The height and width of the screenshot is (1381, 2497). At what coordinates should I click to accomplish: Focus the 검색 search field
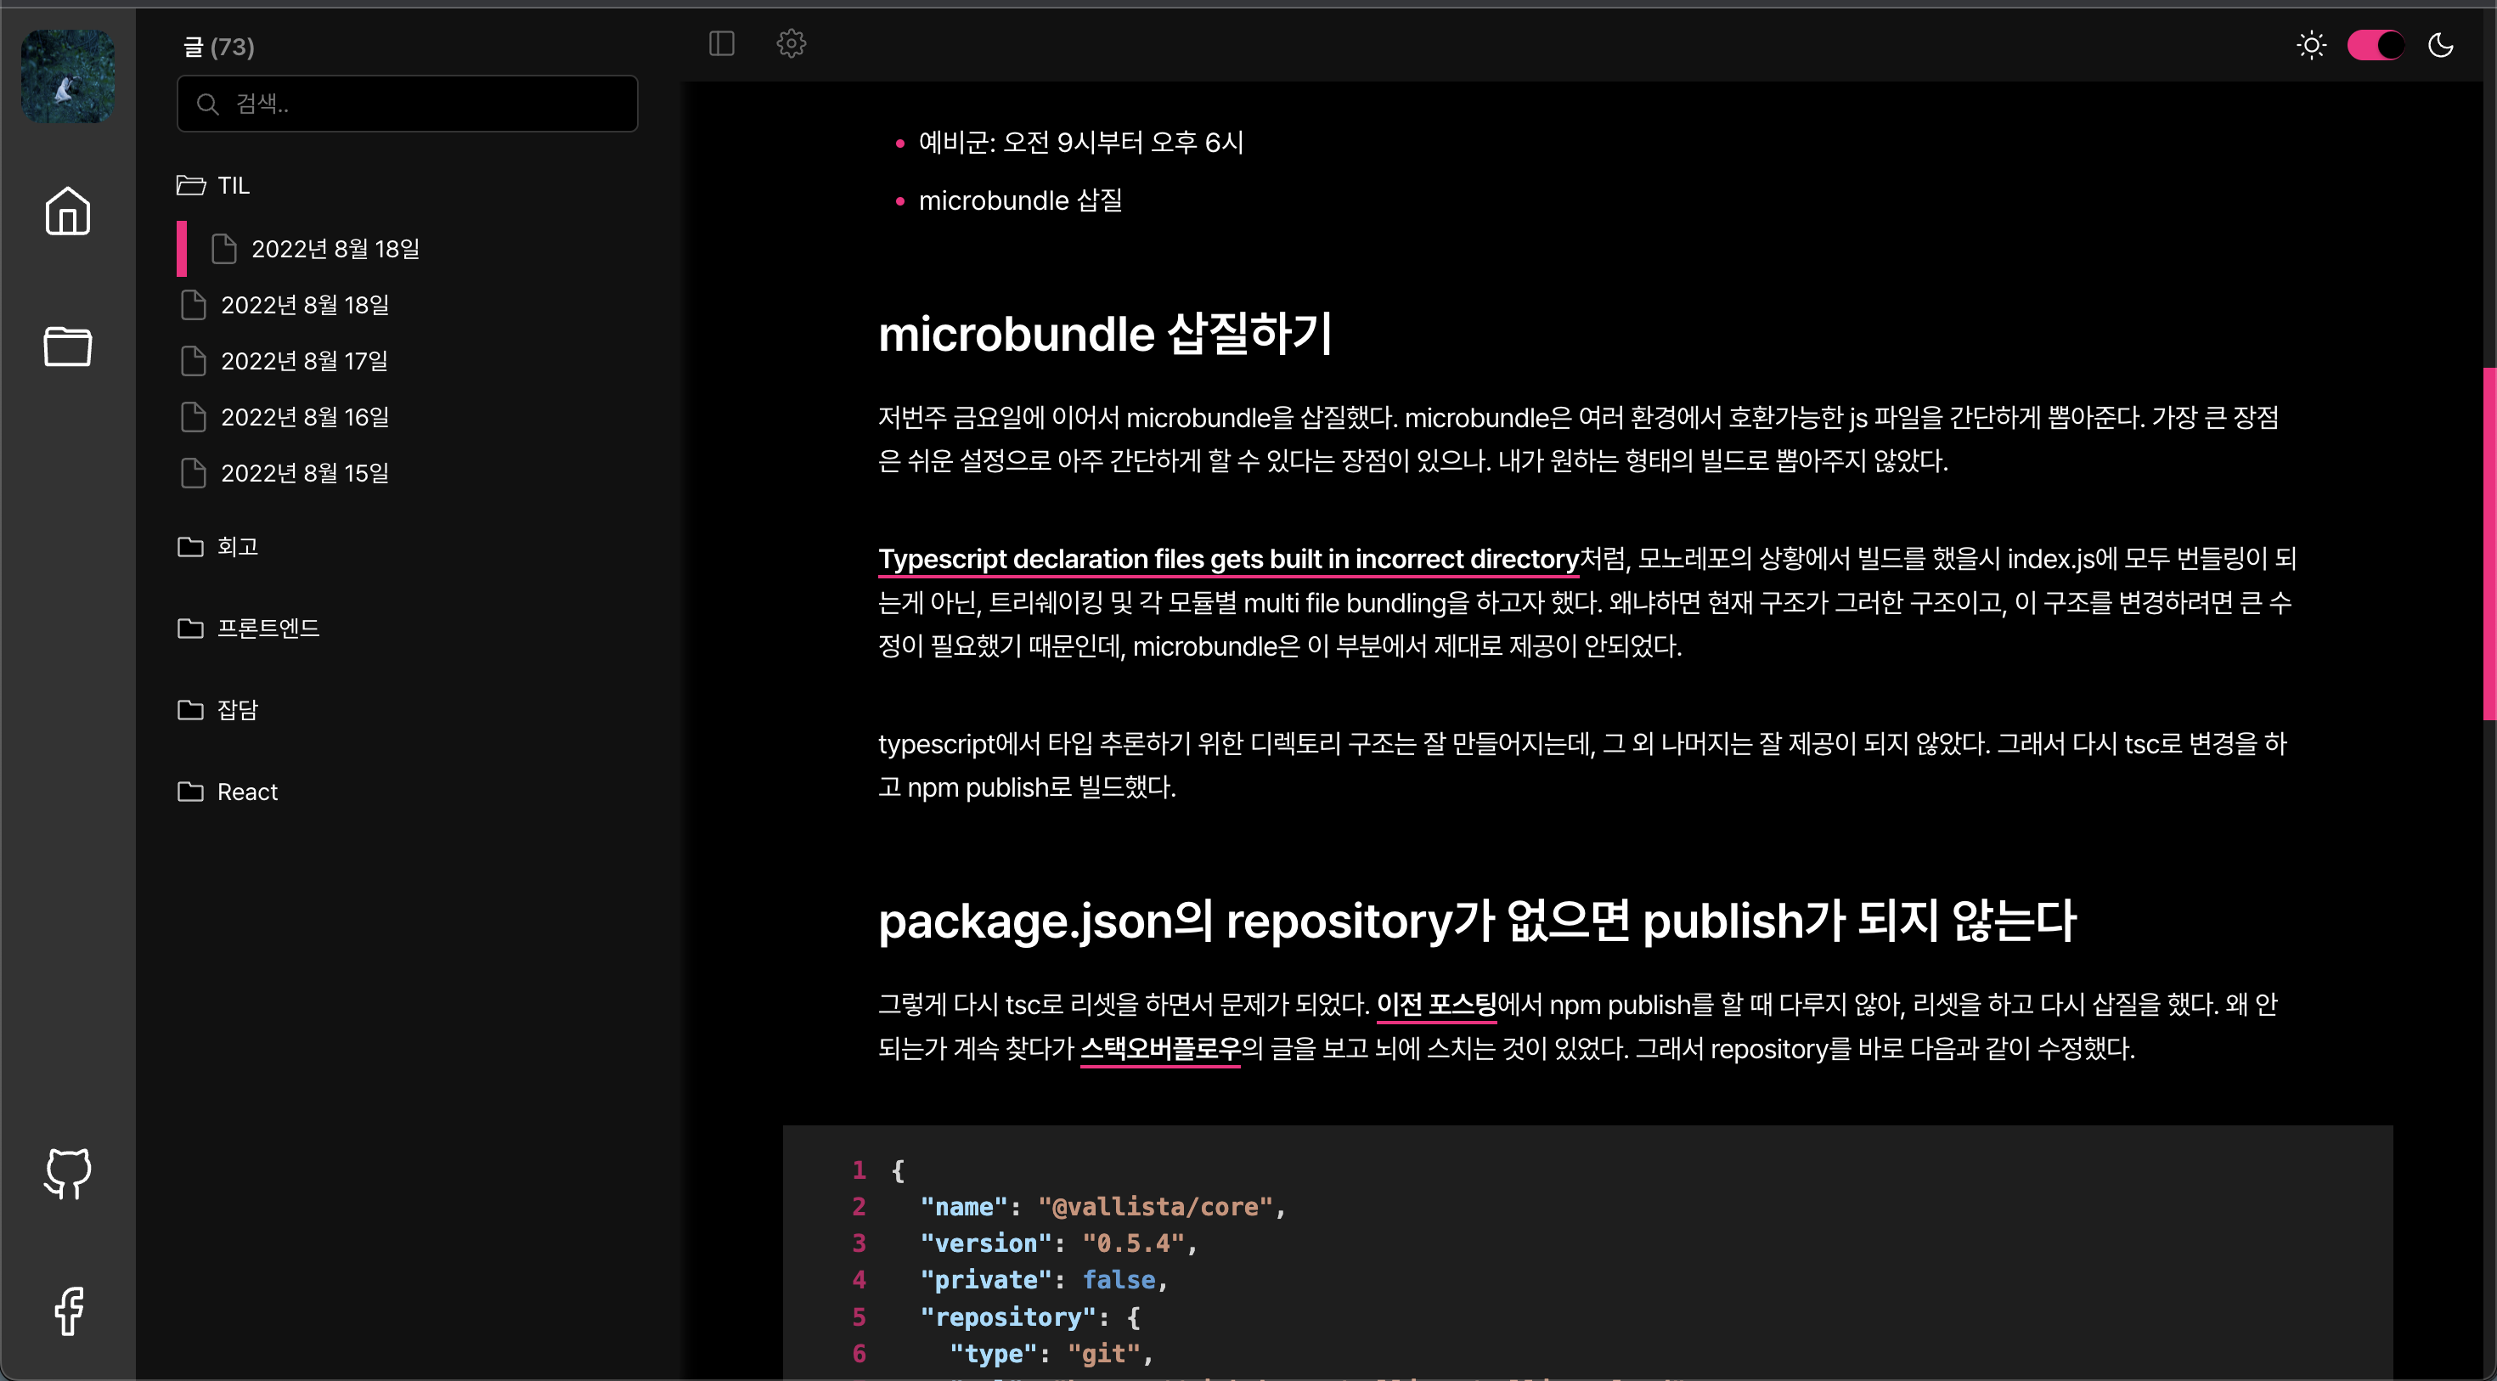(x=407, y=104)
